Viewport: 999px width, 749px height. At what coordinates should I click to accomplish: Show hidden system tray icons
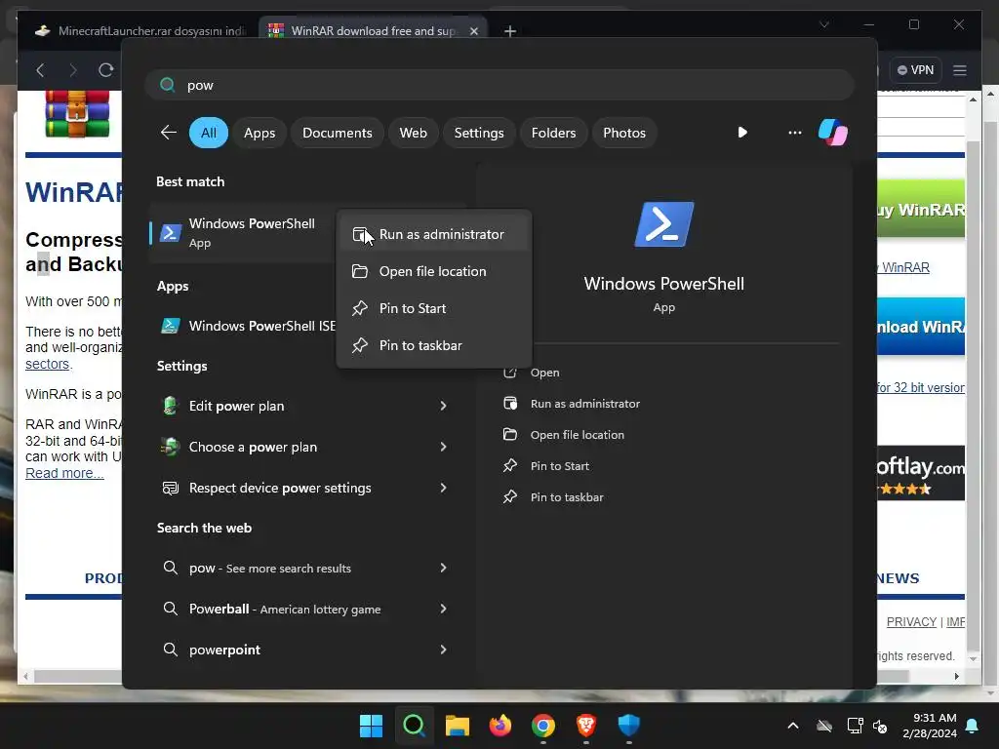793,726
